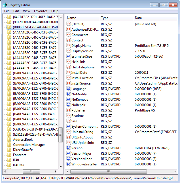
Task: Click the DWORD icon beside WindowsInstaller
Action: [69, 164]
